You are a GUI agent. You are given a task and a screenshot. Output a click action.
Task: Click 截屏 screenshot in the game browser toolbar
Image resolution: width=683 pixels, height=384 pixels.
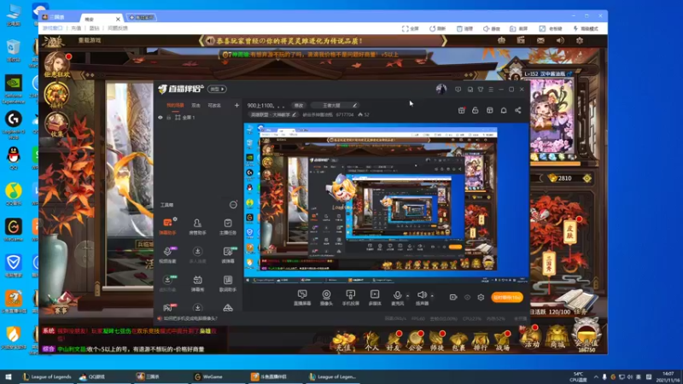click(x=518, y=28)
